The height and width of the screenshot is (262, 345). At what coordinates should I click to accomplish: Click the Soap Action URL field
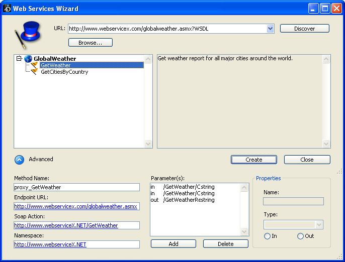76,225
